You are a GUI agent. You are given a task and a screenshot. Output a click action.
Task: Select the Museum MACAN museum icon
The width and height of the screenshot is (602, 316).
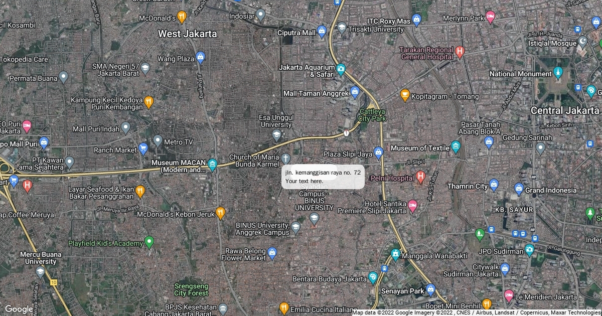pos(212,165)
